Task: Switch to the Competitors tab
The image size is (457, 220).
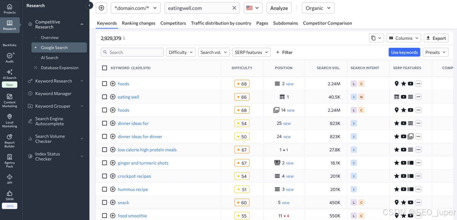Action: tap(173, 23)
